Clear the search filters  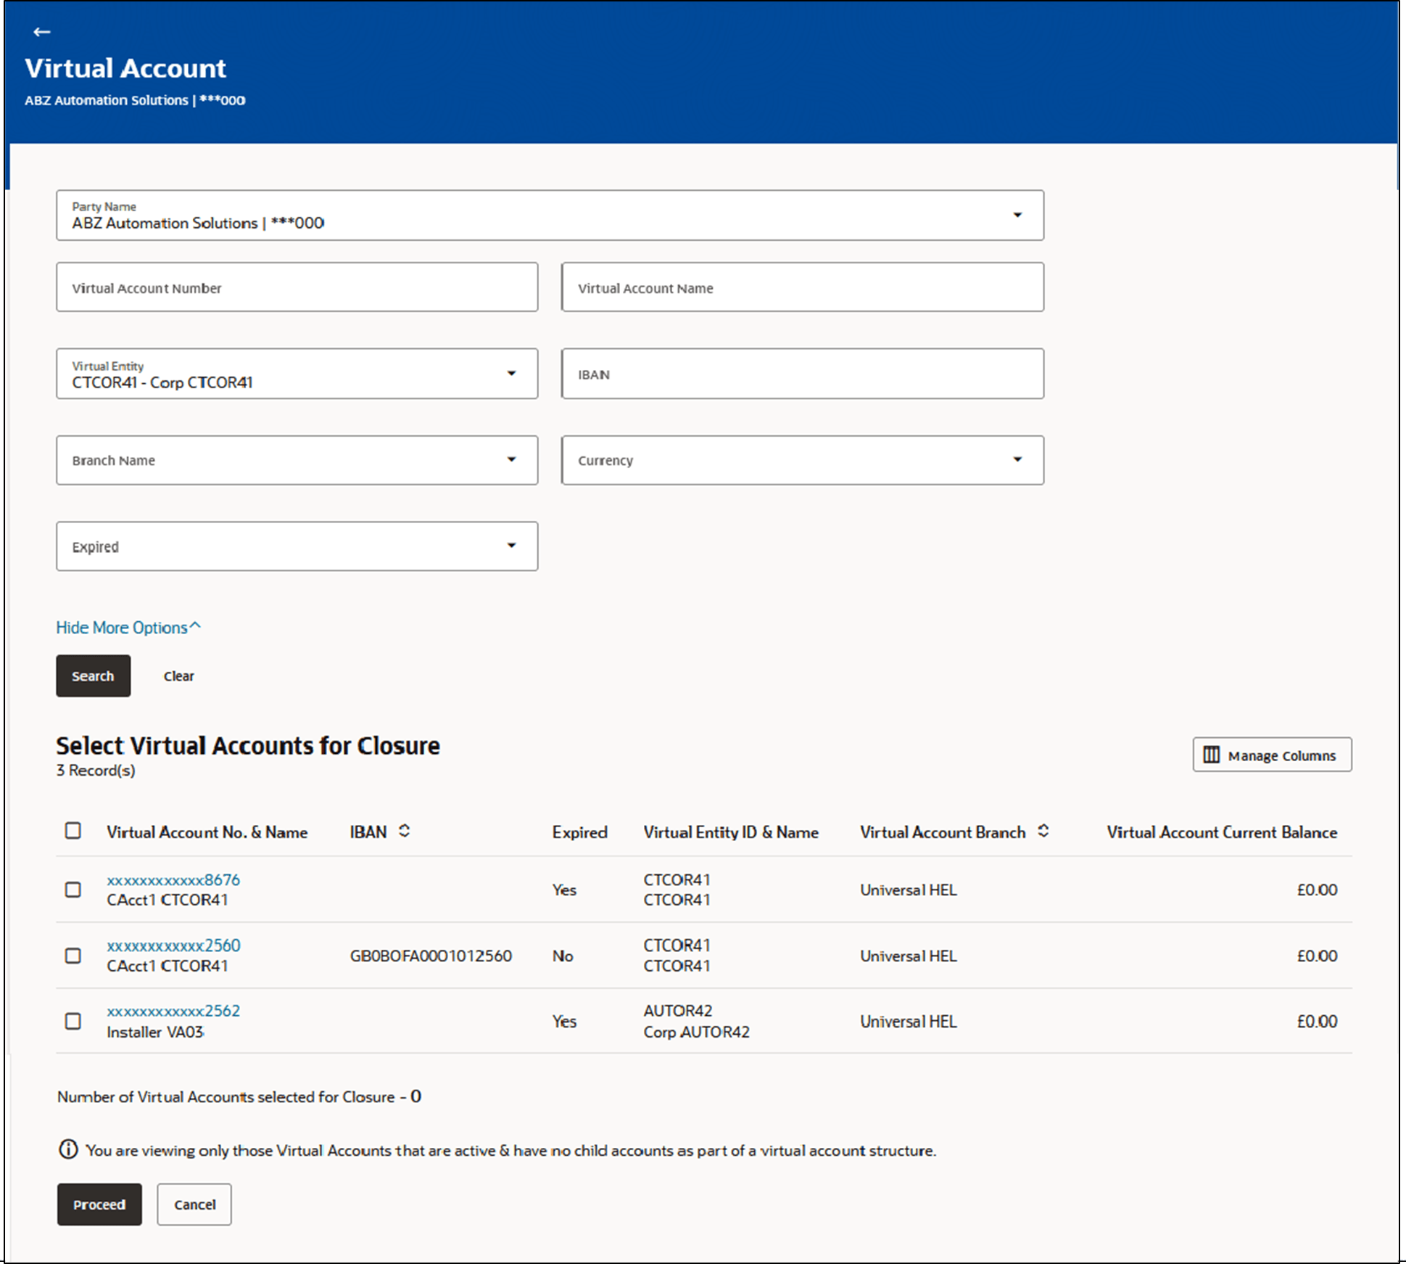pos(178,676)
